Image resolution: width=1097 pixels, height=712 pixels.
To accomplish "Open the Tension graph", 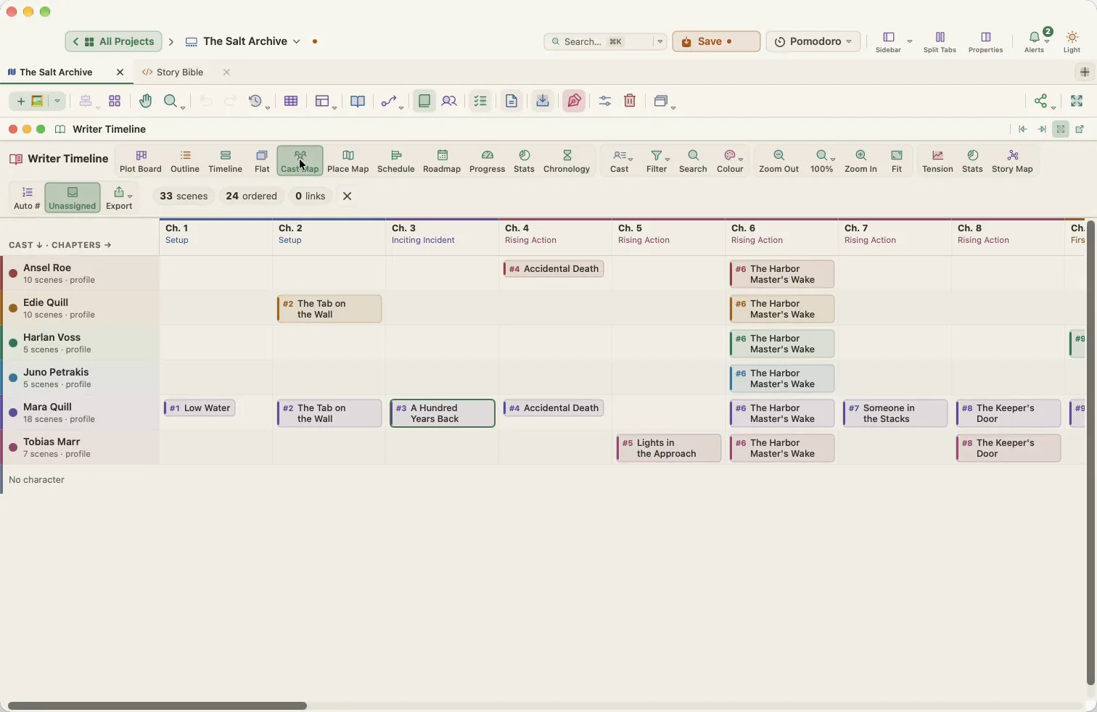I will (937, 161).
